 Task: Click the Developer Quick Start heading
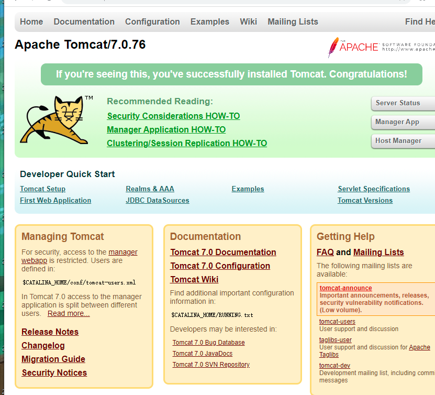(68, 174)
